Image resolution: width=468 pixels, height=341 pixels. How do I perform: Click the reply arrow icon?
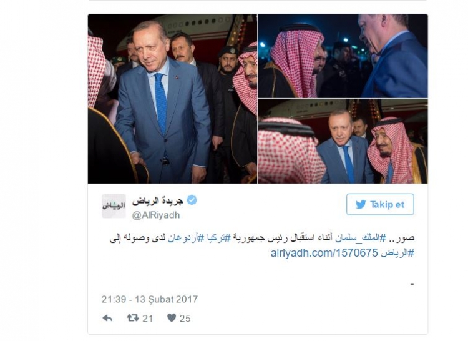click(107, 318)
